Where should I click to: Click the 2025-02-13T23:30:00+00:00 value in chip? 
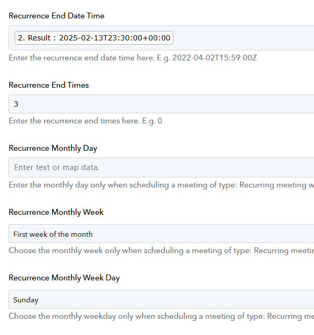(x=114, y=38)
